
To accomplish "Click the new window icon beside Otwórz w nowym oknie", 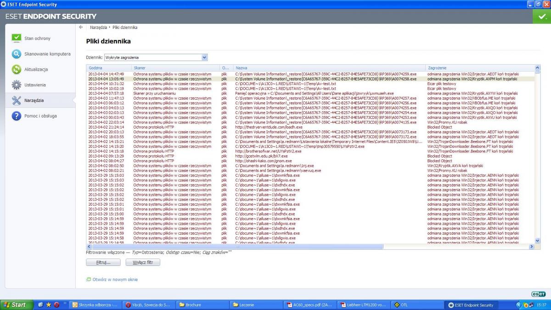I will point(89,279).
